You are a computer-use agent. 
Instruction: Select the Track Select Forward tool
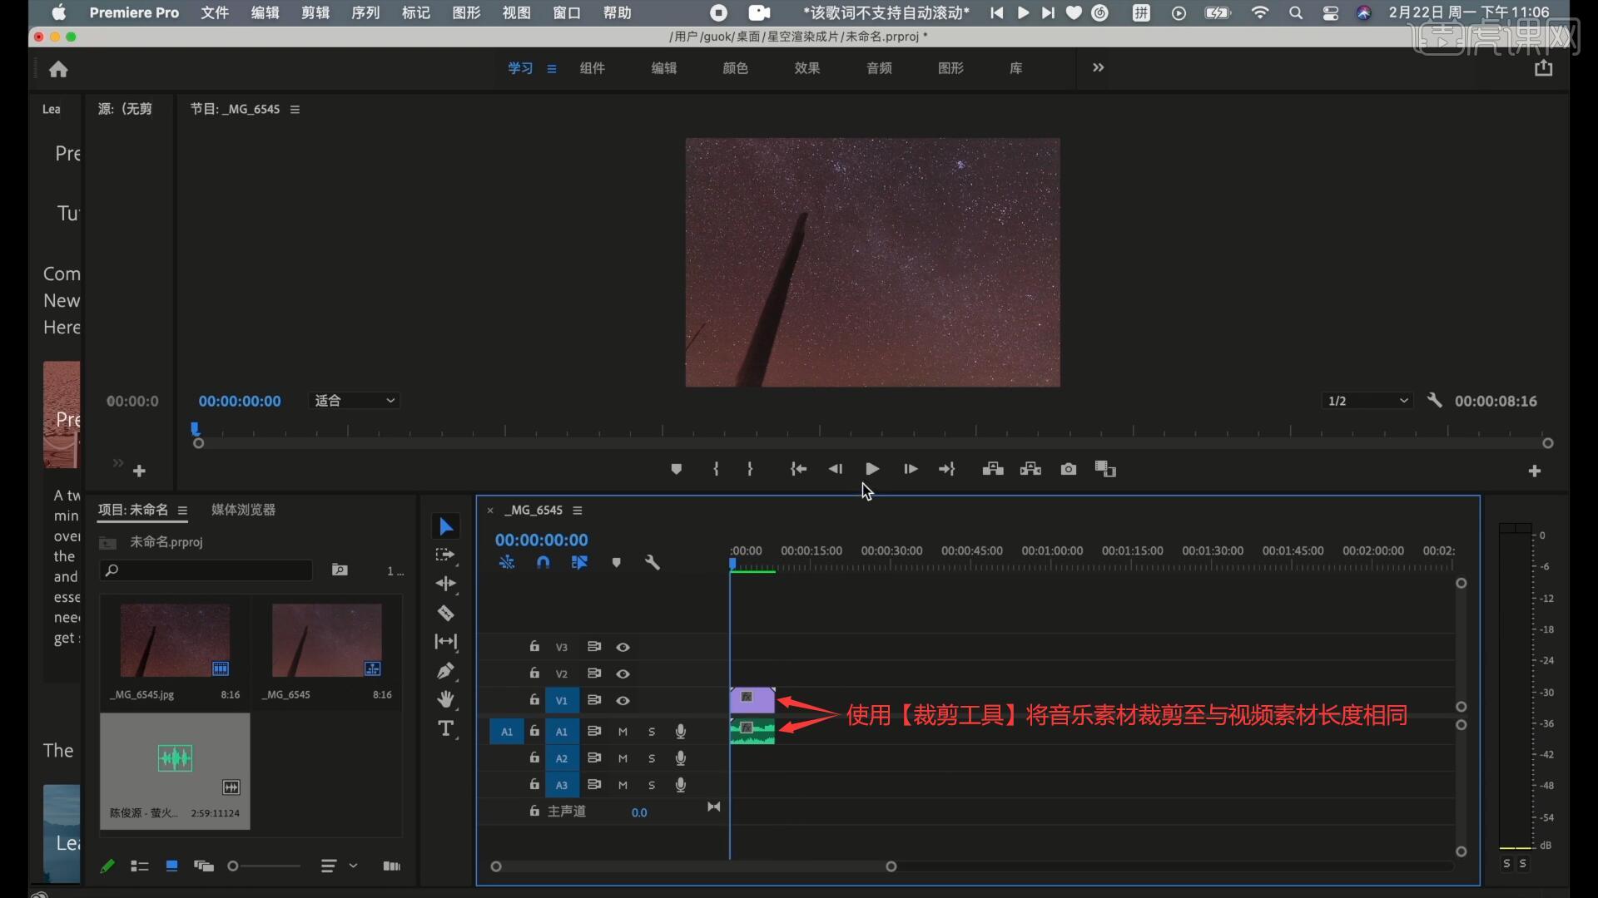coord(447,555)
